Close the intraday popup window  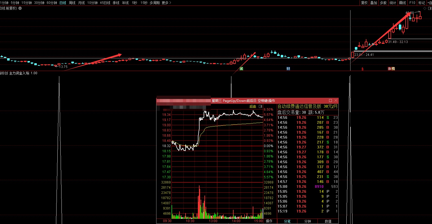(x=336, y=100)
